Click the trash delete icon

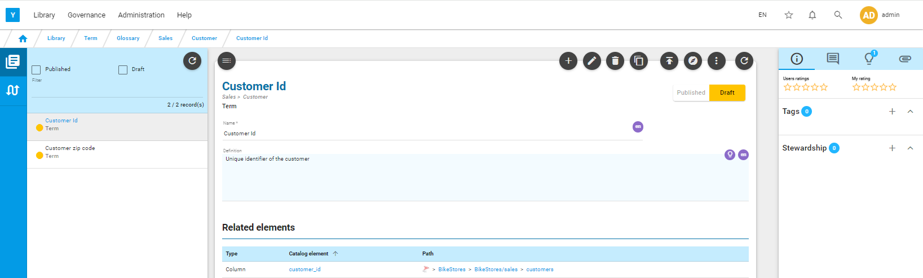pos(615,61)
